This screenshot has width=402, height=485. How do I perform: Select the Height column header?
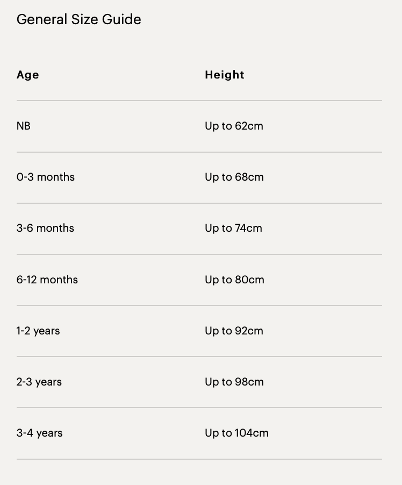[225, 75]
